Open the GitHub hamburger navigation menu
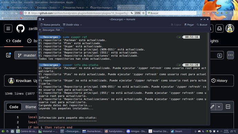 coord(8,28)
